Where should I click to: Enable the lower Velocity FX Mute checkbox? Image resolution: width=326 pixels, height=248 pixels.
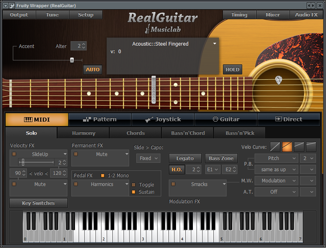tap(14, 184)
